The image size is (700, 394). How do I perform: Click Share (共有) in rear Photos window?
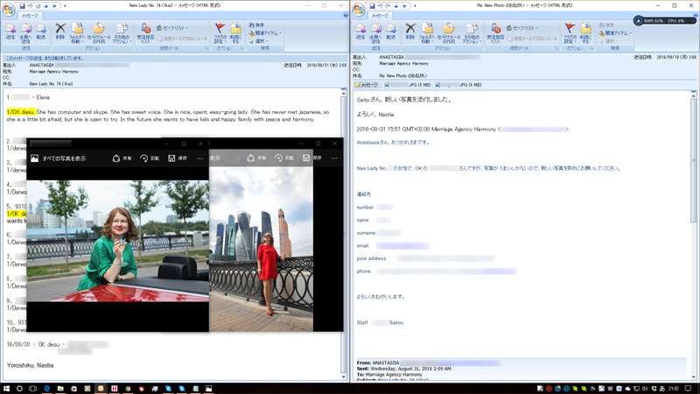coord(256,158)
